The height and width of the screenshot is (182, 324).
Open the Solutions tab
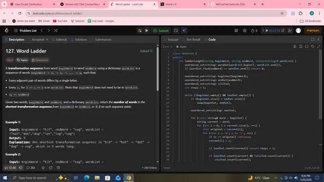(79, 39)
